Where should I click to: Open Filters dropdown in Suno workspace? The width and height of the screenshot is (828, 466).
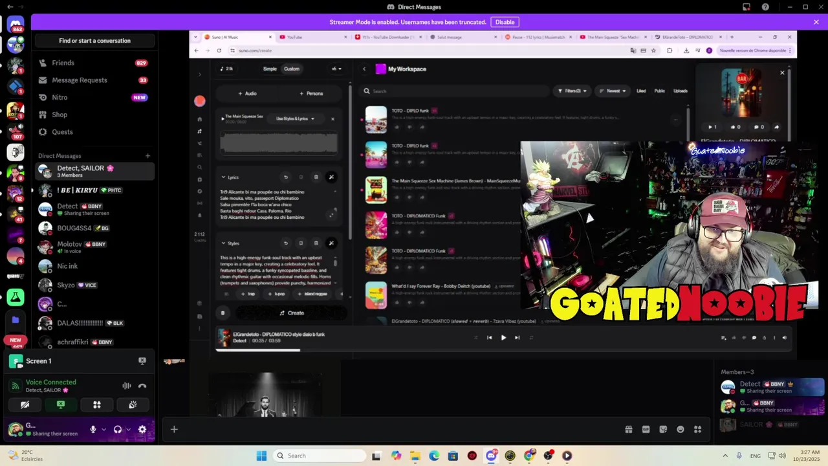pyautogui.click(x=572, y=91)
